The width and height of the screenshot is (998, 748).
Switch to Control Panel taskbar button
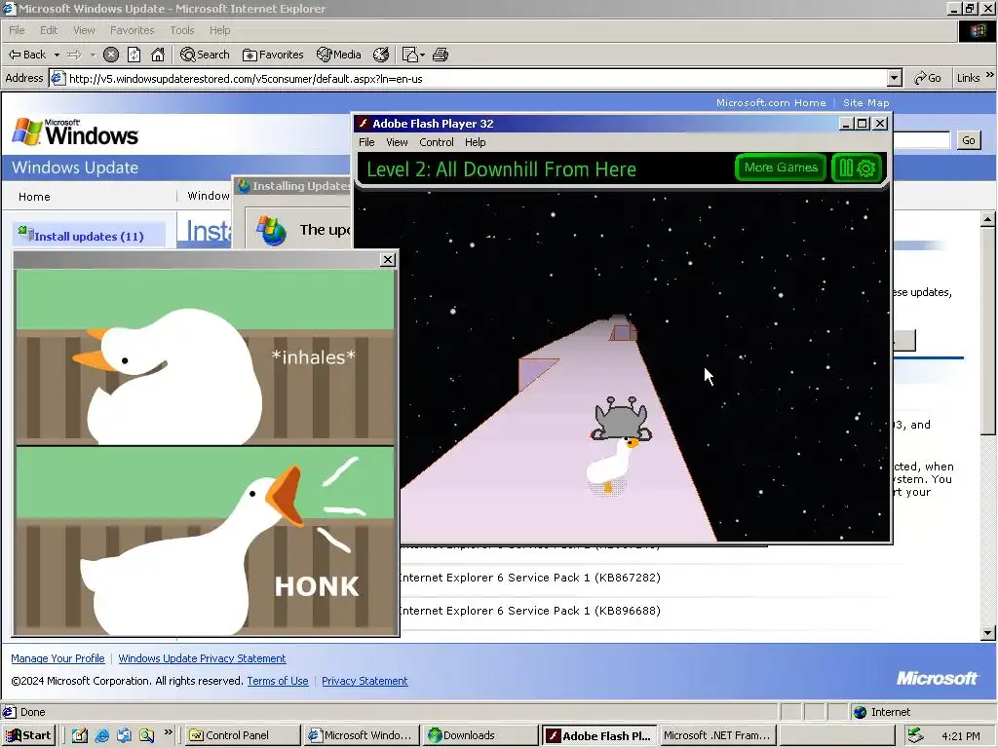(x=243, y=735)
